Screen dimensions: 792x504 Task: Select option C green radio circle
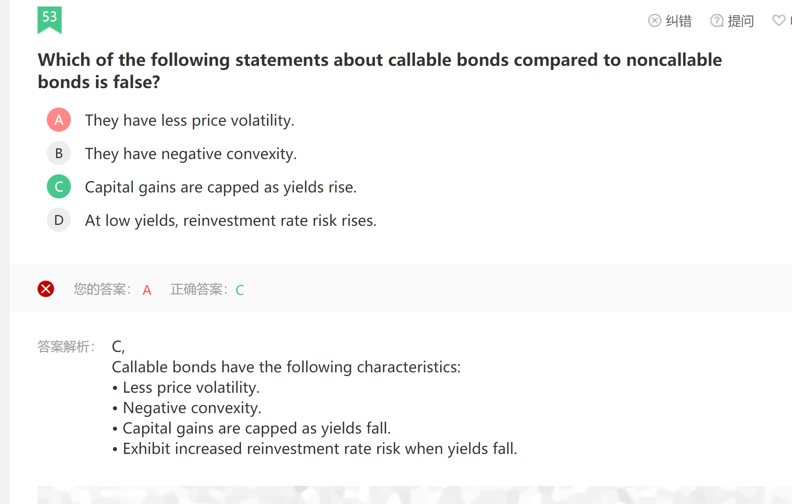pyautogui.click(x=59, y=187)
